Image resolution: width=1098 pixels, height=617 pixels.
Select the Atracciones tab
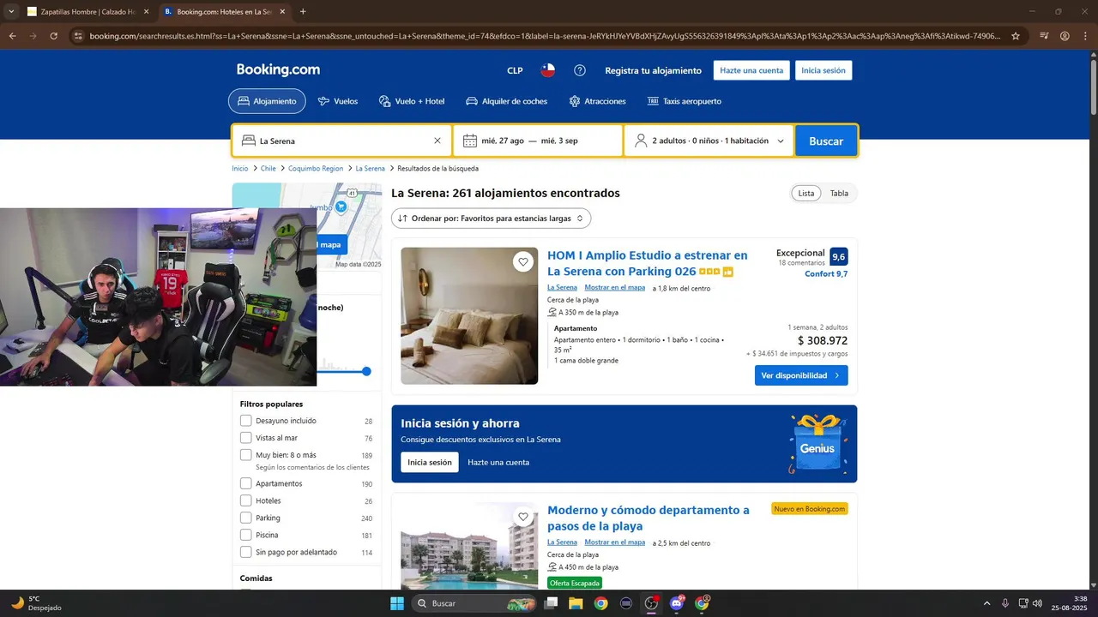click(598, 101)
